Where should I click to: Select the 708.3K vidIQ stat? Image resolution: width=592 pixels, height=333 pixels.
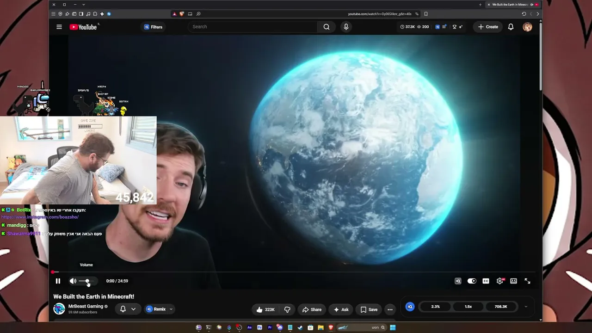coord(501,306)
